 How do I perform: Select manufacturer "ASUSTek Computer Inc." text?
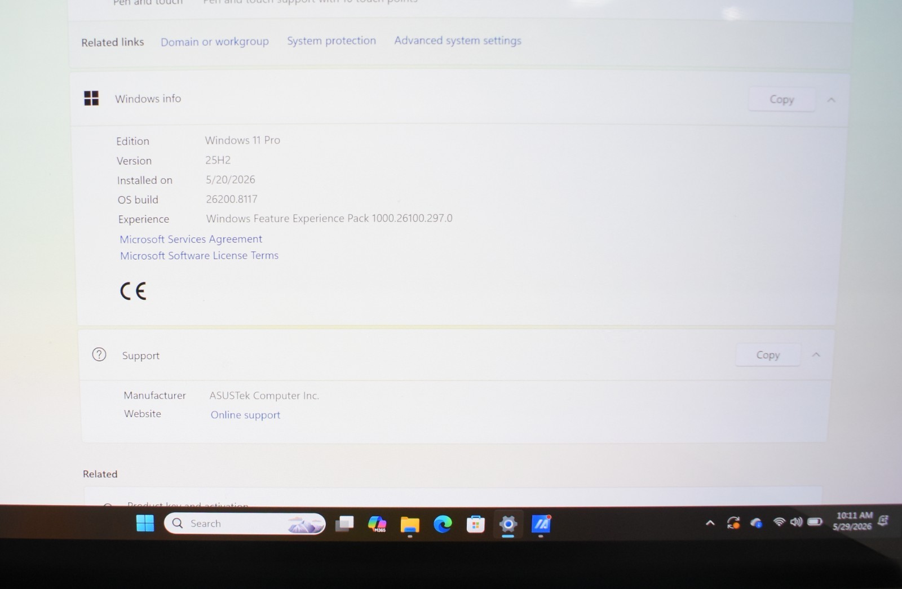click(x=264, y=396)
